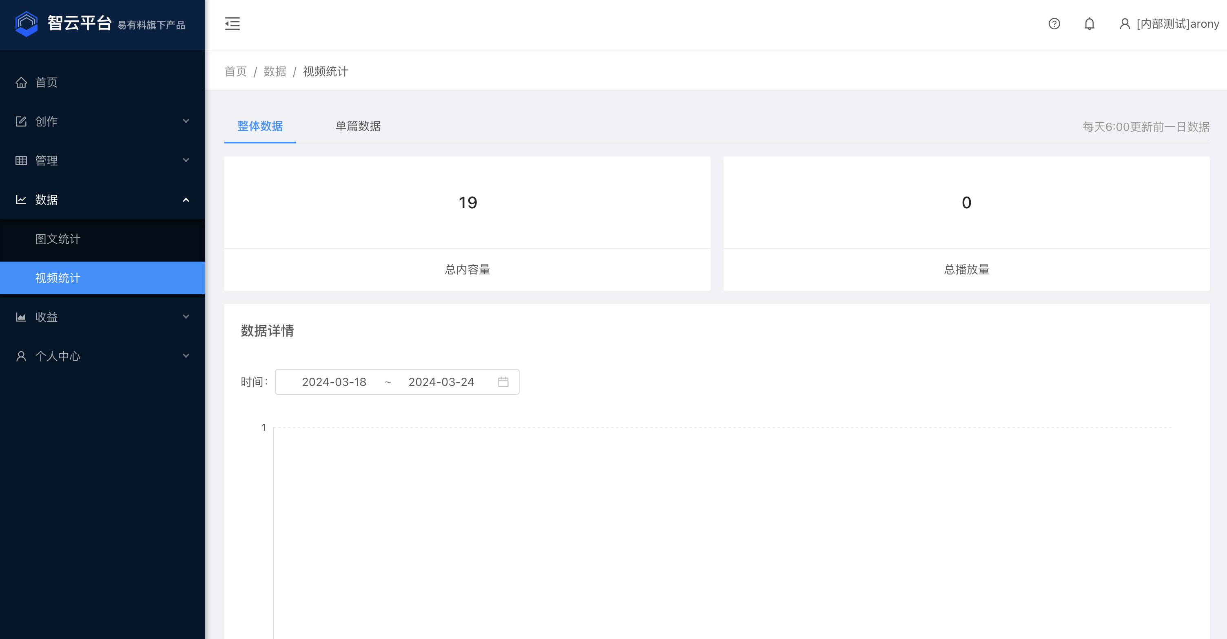Screen dimensions: 1227x639
Task: Click the 总内容量 card label
Action: (467, 270)
